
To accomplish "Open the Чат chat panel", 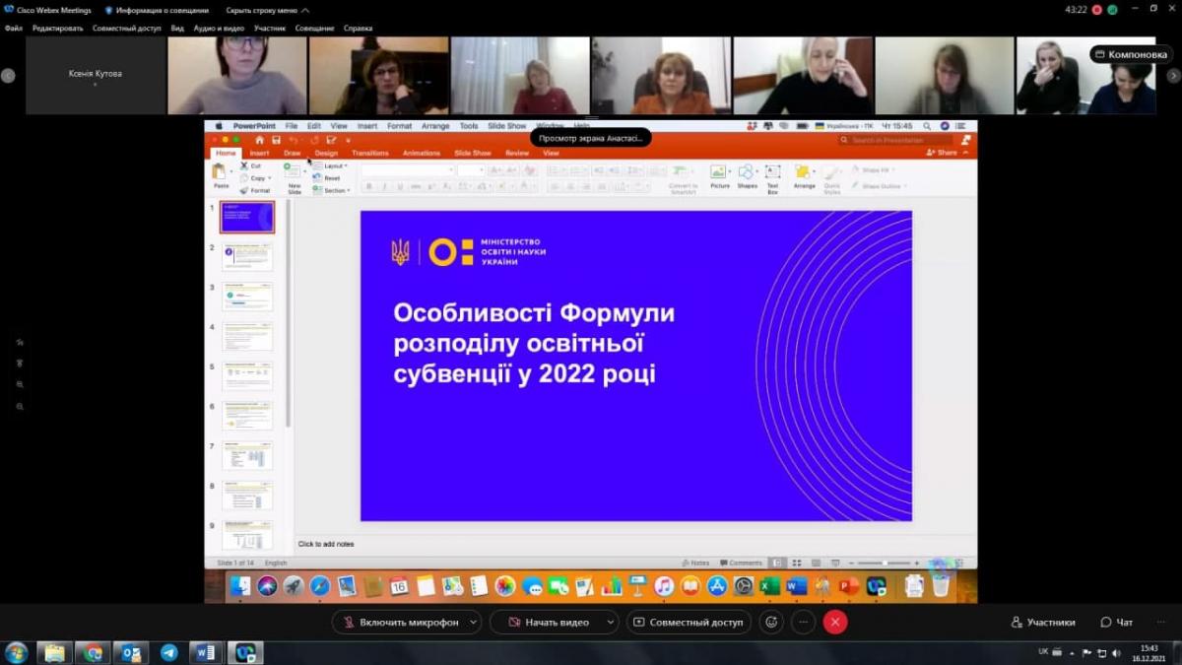I will coord(1117,623).
